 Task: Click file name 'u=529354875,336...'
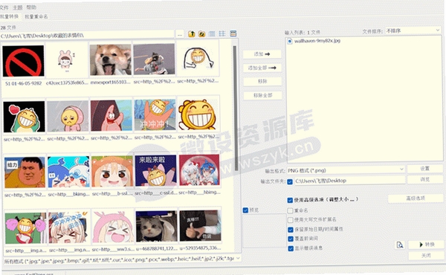click(200, 248)
